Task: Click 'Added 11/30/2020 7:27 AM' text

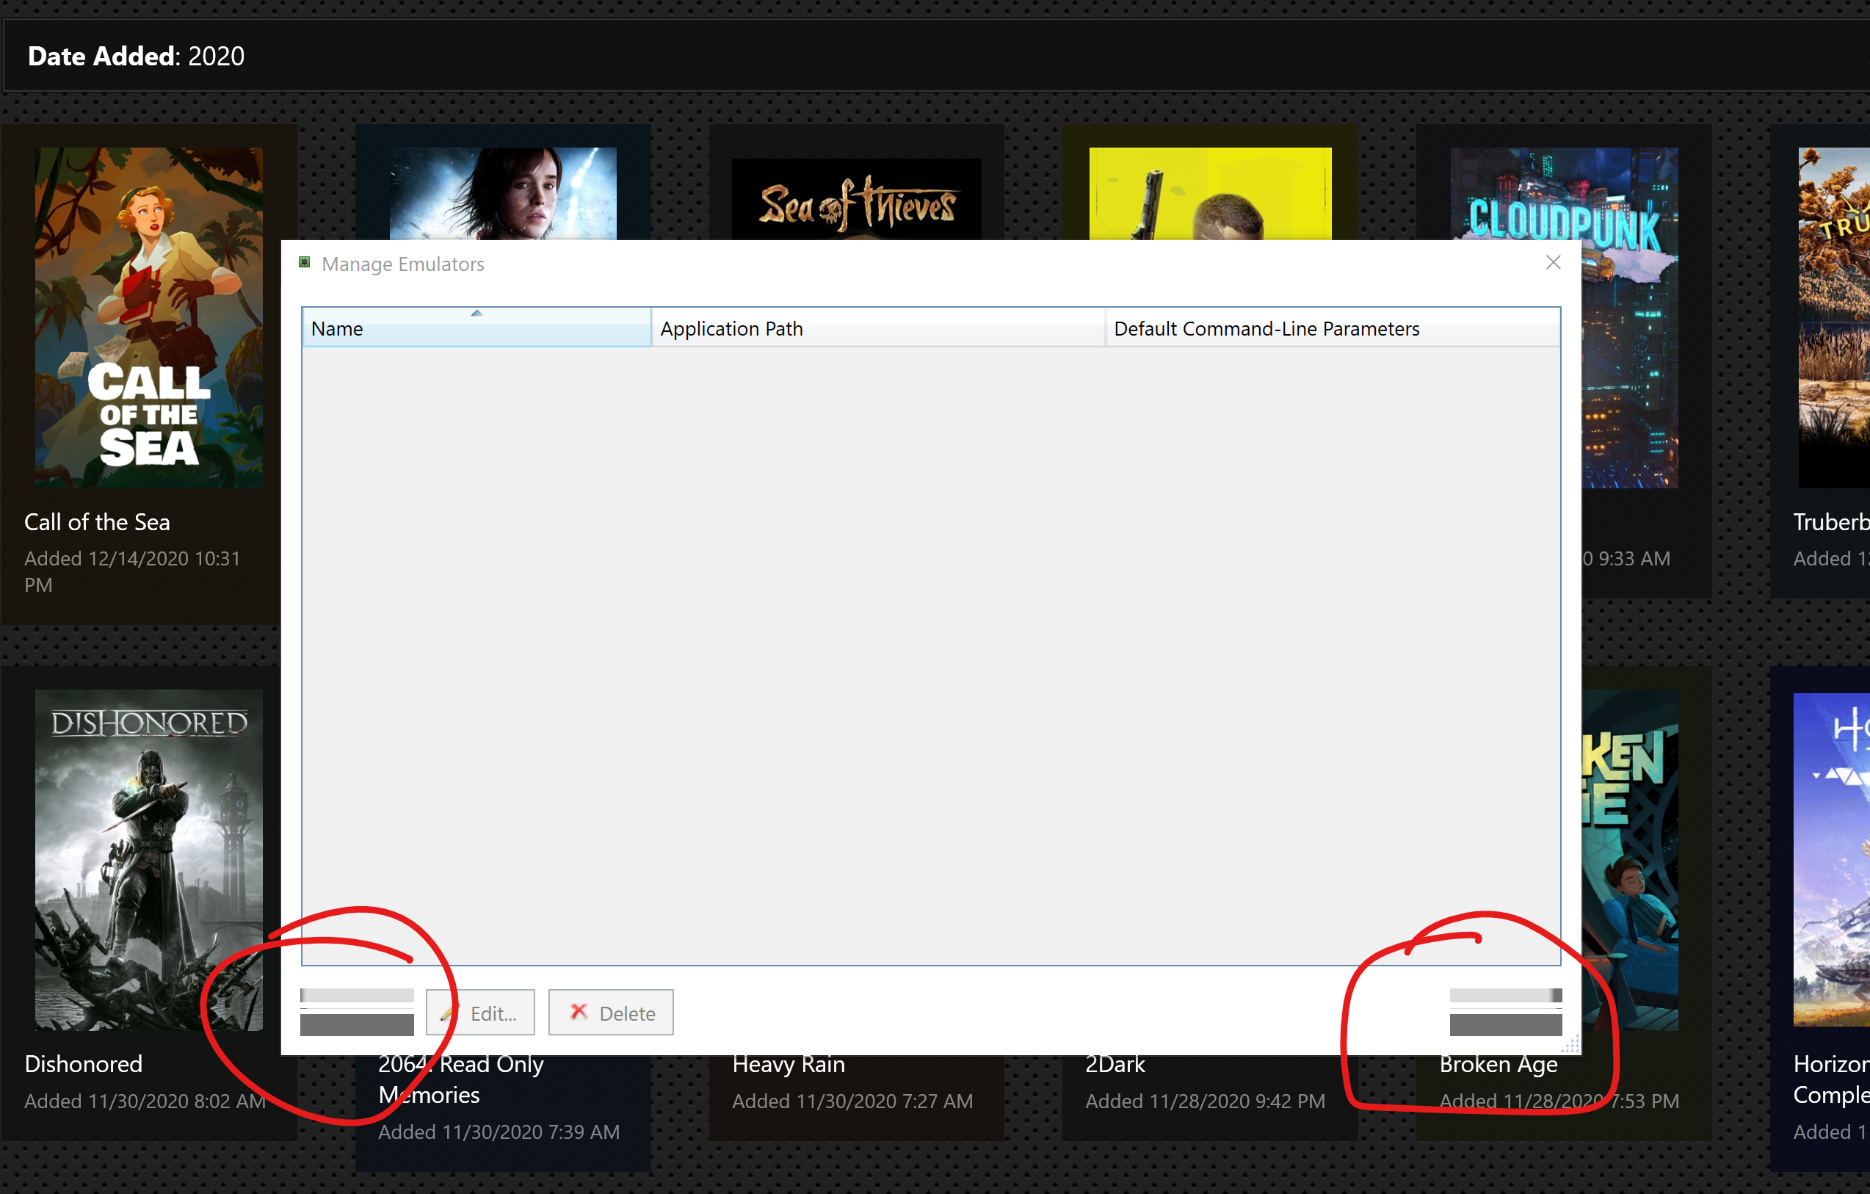Action: (852, 1101)
